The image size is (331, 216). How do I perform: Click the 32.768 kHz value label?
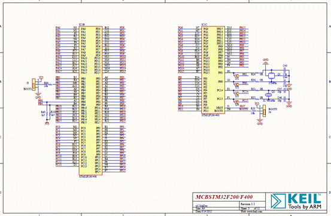tap(269, 101)
